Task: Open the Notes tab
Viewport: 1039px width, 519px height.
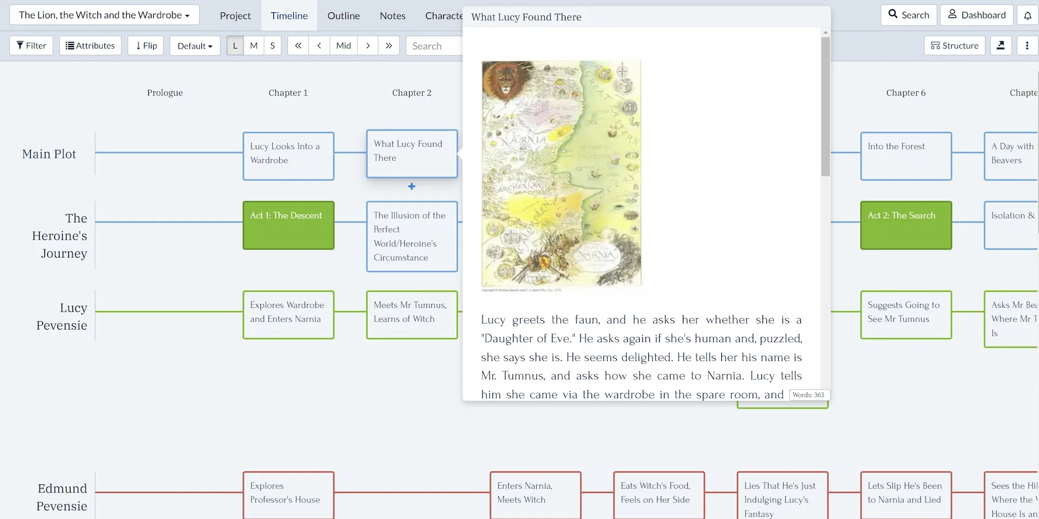Action: pyautogui.click(x=392, y=16)
